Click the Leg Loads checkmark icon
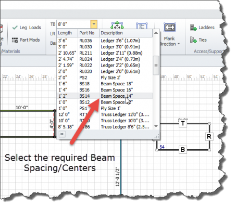Viewport: 236px width, 208px height. (15, 28)
